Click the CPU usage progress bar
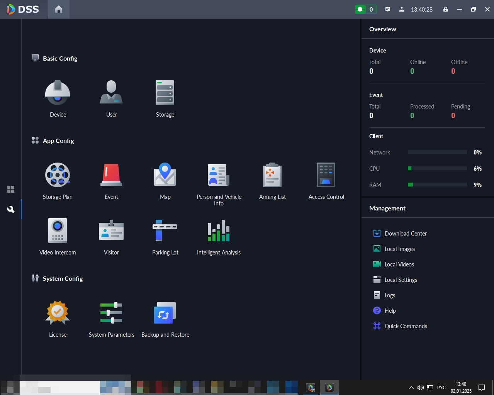 437,168
